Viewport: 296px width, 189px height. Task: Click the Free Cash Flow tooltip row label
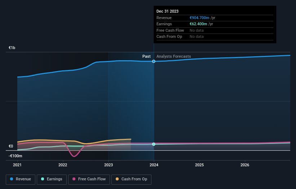pyautogui.click(x=170, y=30)
